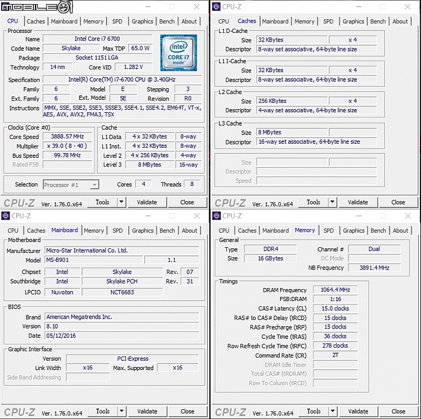The height and width of the screenshot is (419, 421).
Task: Click CPU-Z app icon in Caches window title
Action: pyautogui.click(x=216, y=6)
